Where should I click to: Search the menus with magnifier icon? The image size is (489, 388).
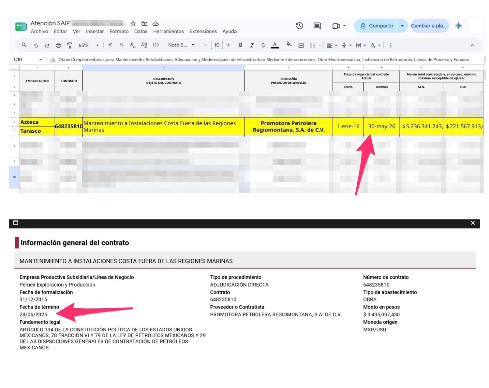(x=24, y=45)
